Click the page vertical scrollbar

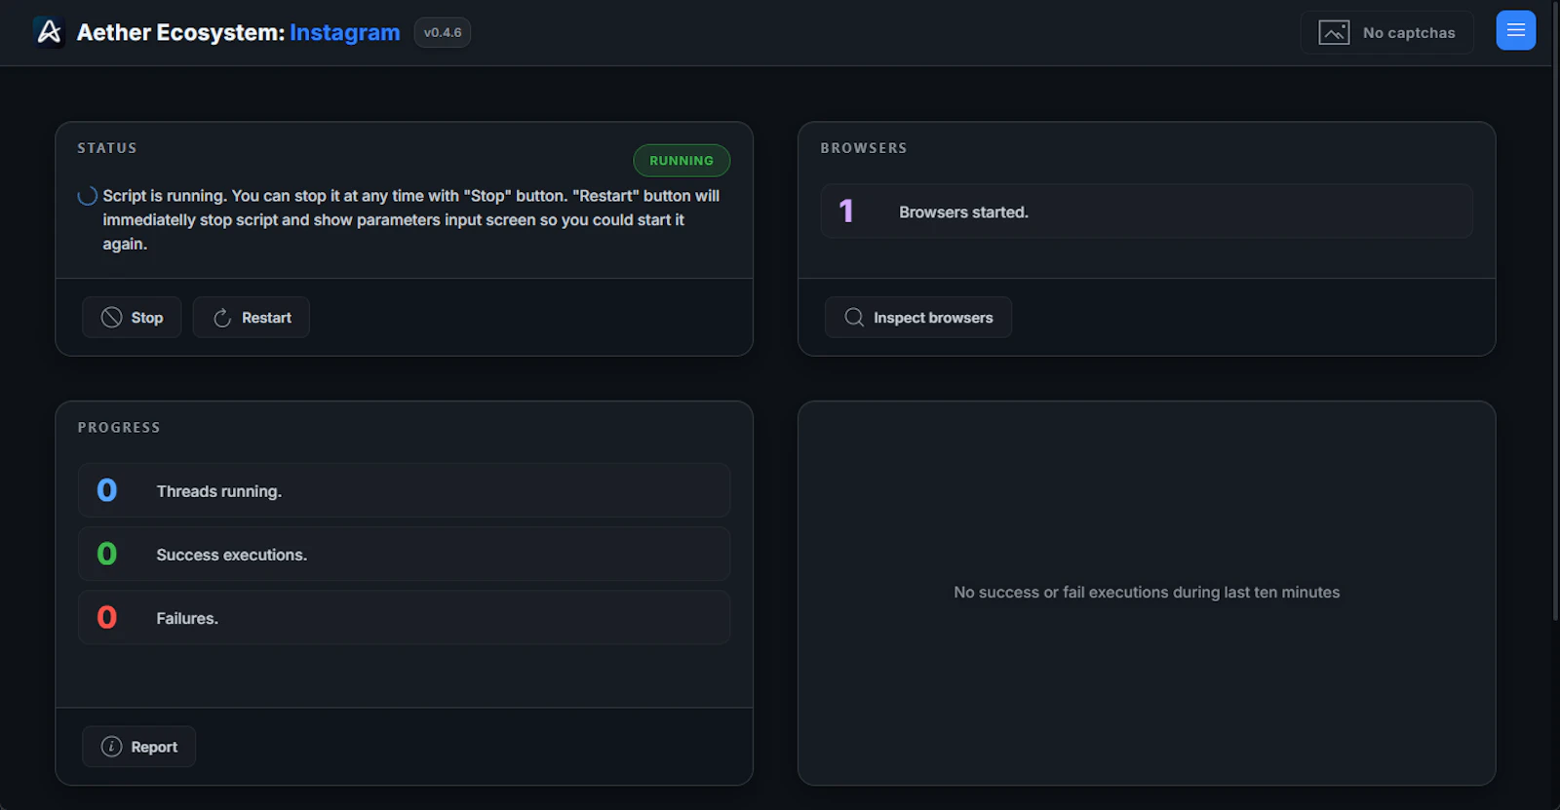click(x=1555, y=312)
